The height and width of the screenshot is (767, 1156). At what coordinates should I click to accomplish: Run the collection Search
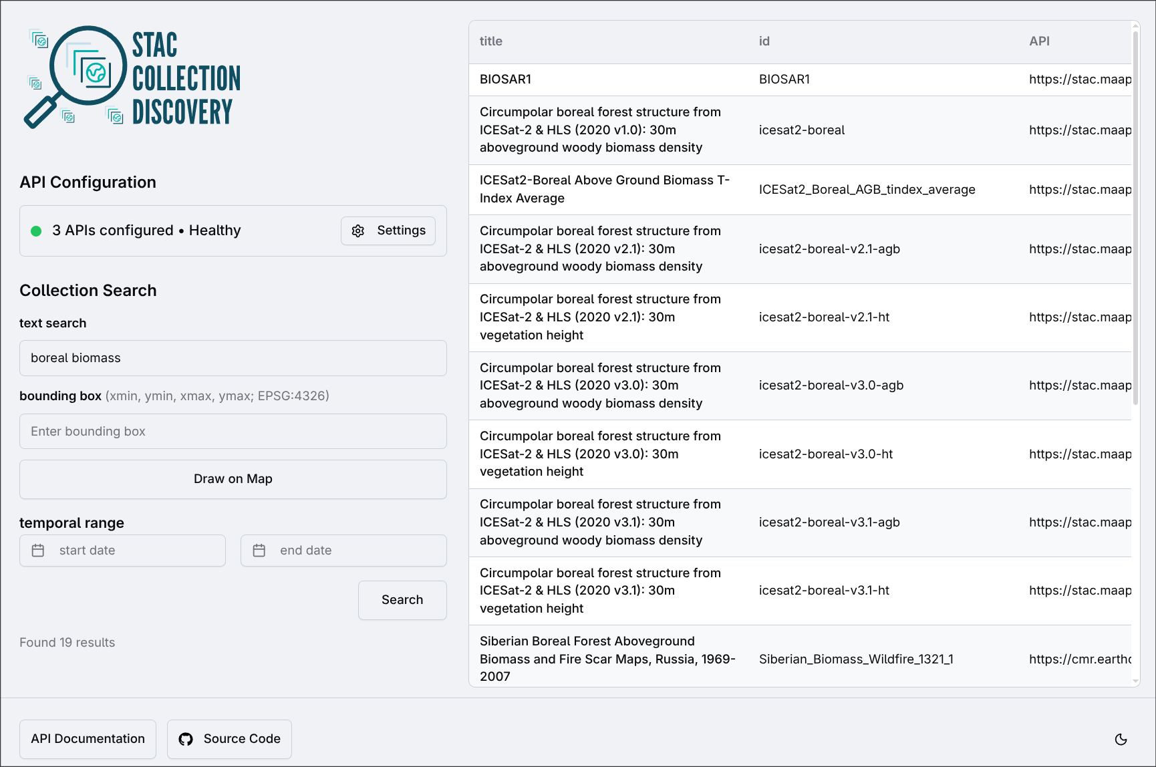(402, 600)
